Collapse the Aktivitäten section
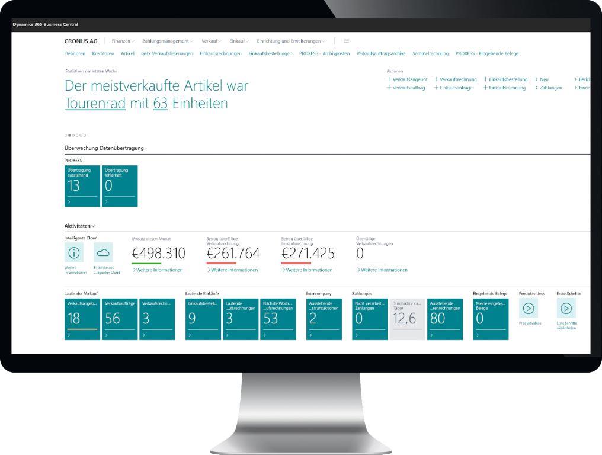 [x=79, y=226]
